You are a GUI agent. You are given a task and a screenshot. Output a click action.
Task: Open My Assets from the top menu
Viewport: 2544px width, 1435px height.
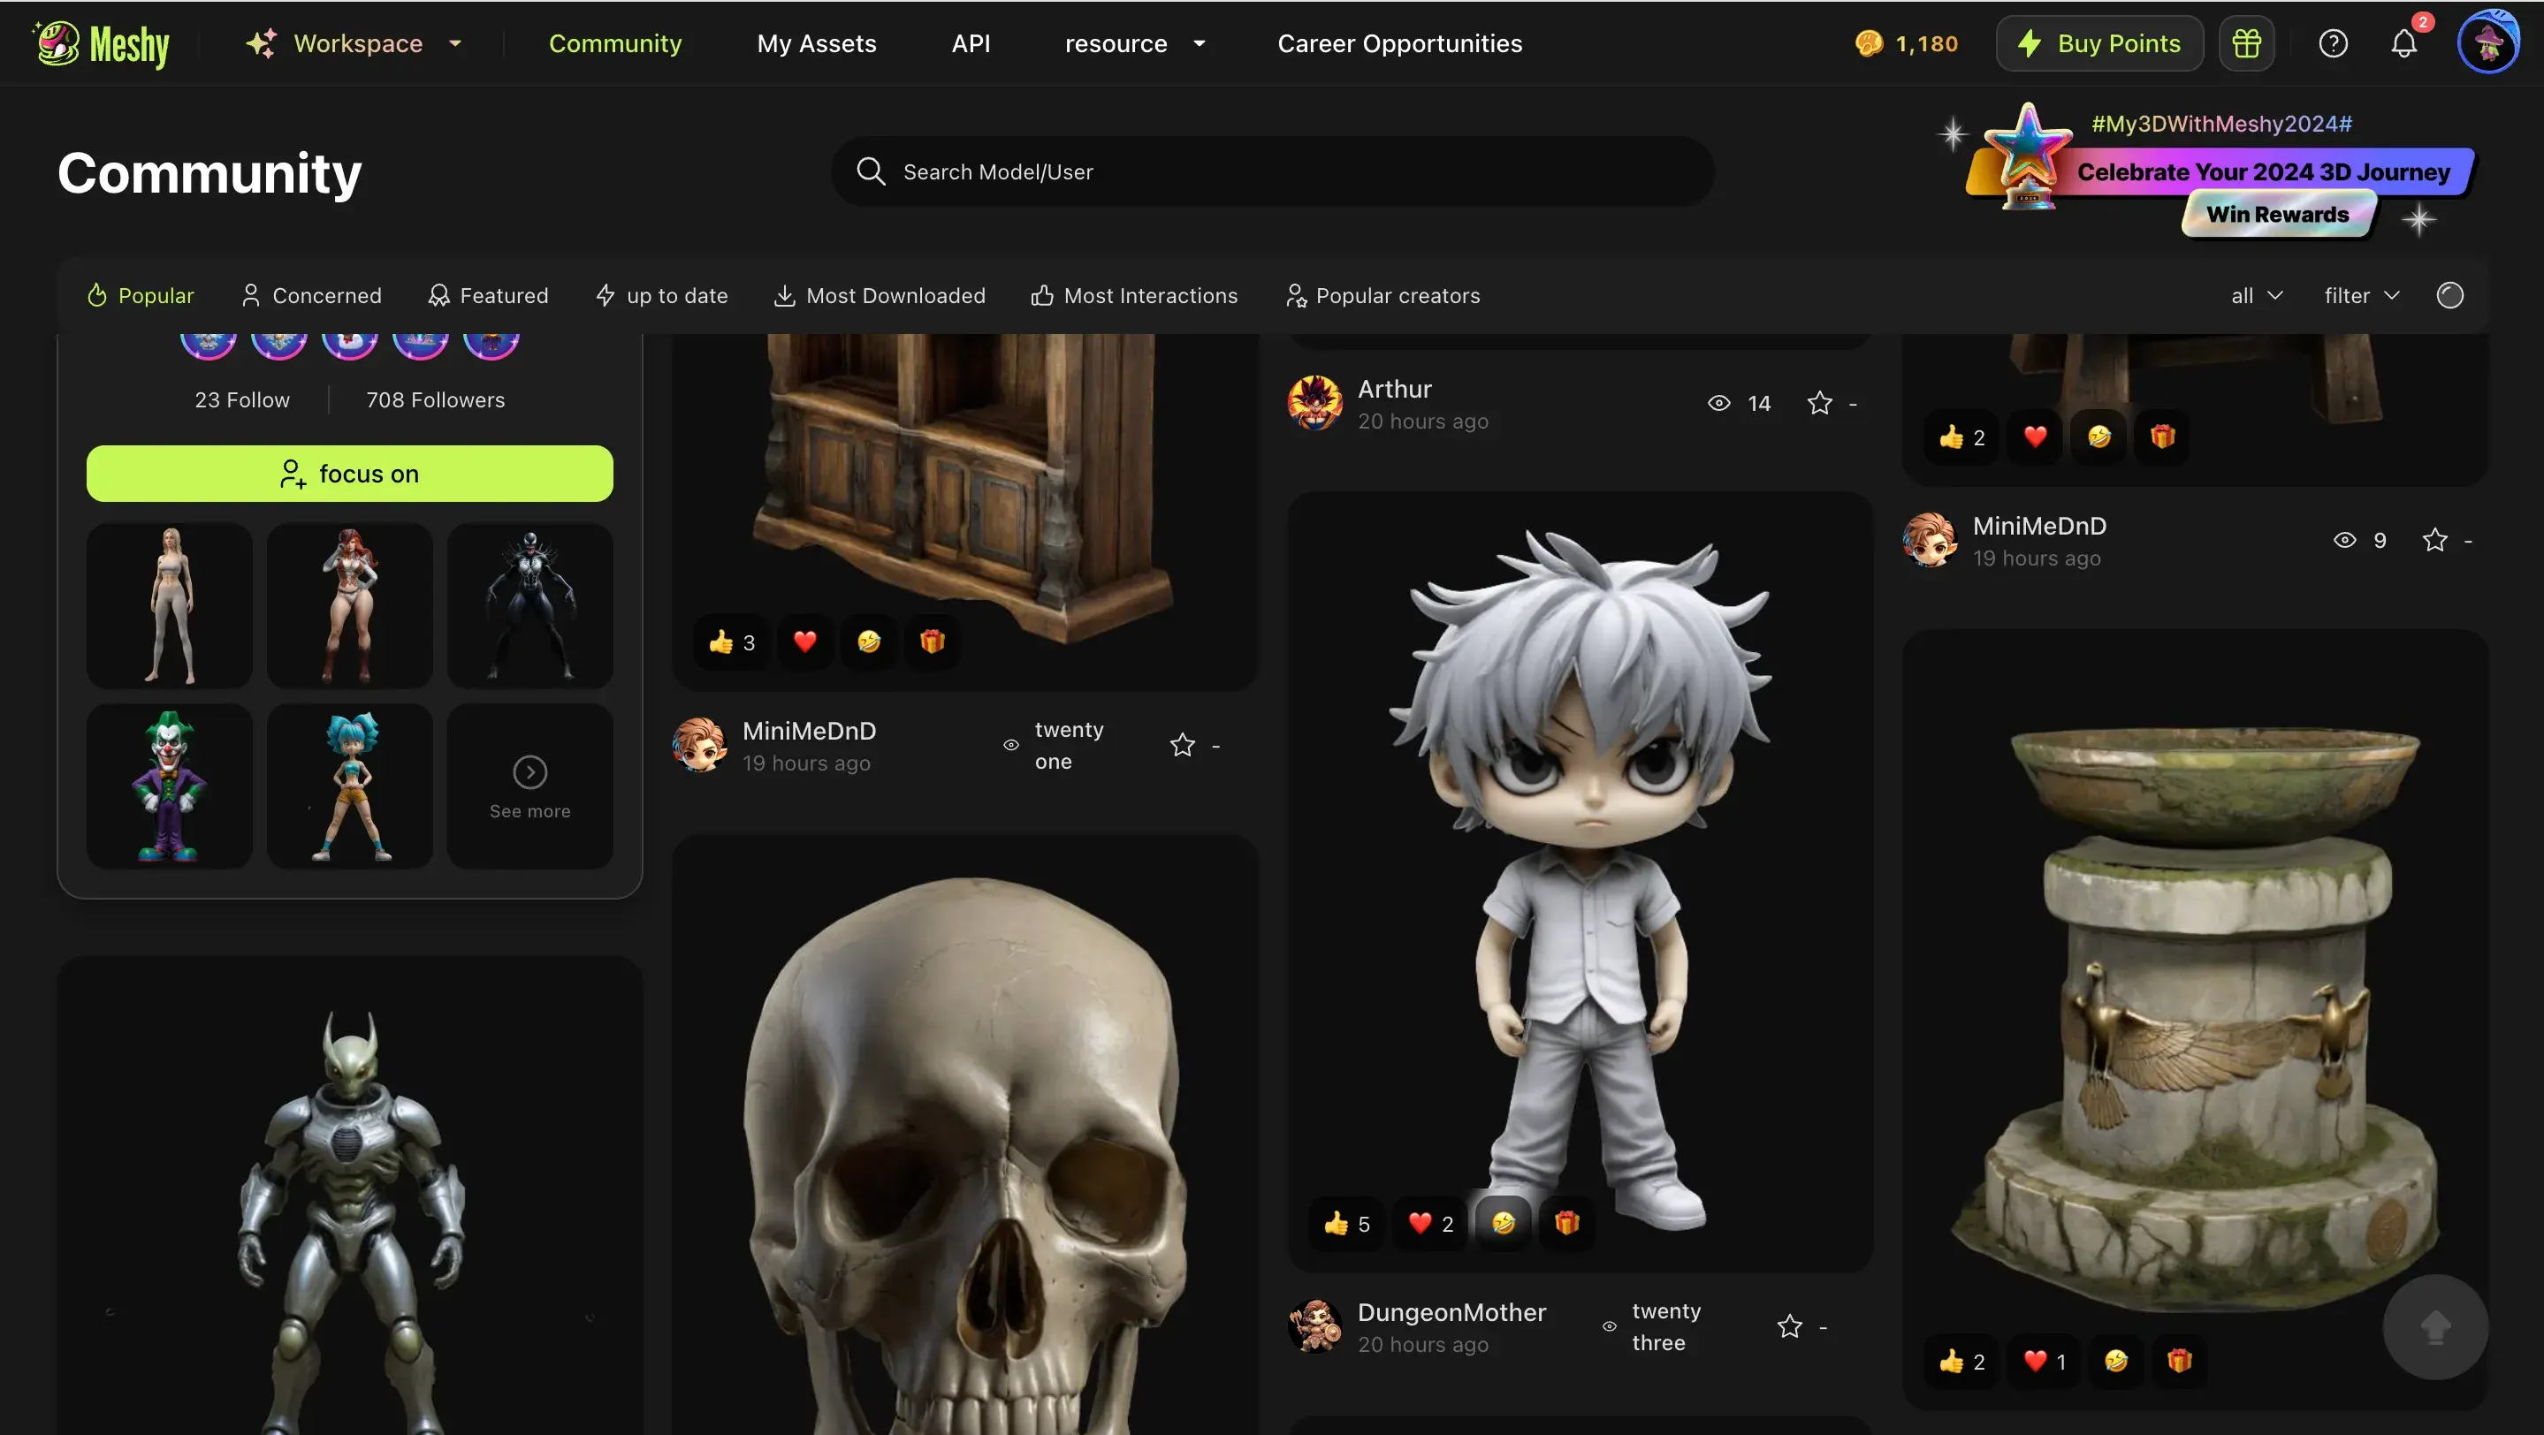[x=817, y=43]
